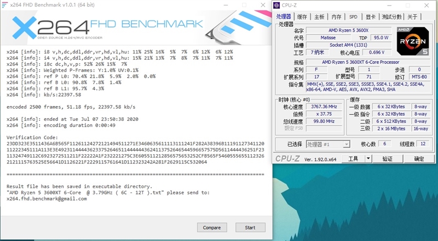
Task: Click the MTS-B0 revision value
Action: [419, 77]
